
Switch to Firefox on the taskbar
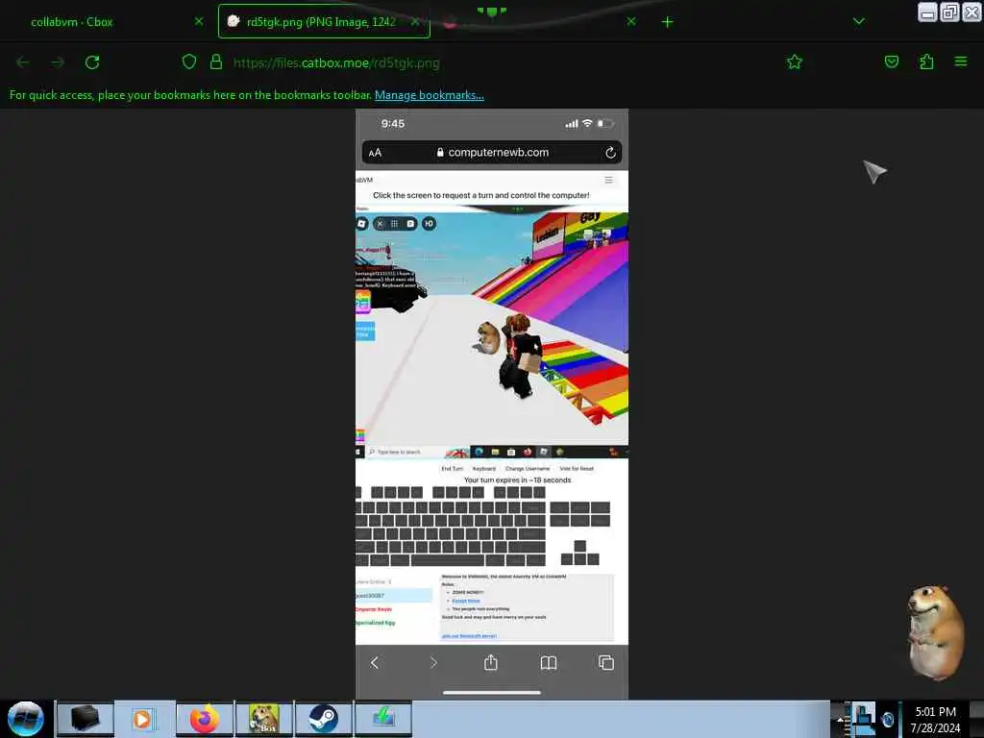coord(204,719)
